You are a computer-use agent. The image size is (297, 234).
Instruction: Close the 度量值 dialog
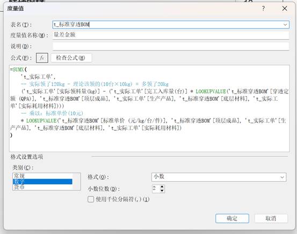[285, 9]
